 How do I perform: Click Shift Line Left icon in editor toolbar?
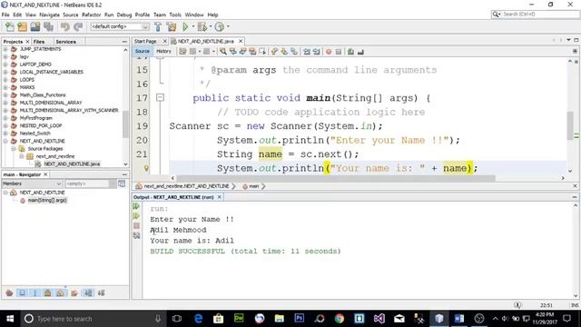[x=307, y=52]
